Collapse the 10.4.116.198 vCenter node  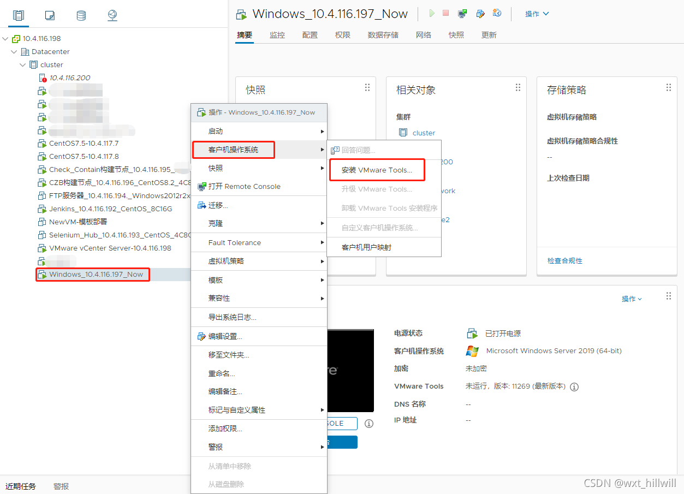(5, 39)
